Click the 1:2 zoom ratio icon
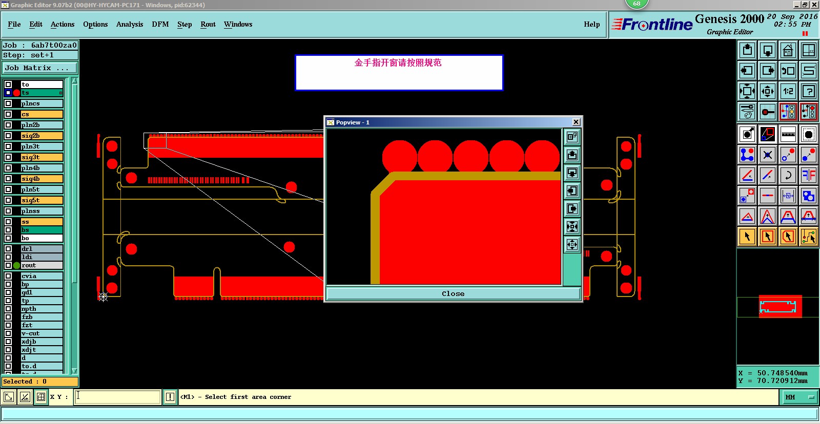This screenshot has height=424, width=820. (x=788, y=91)
